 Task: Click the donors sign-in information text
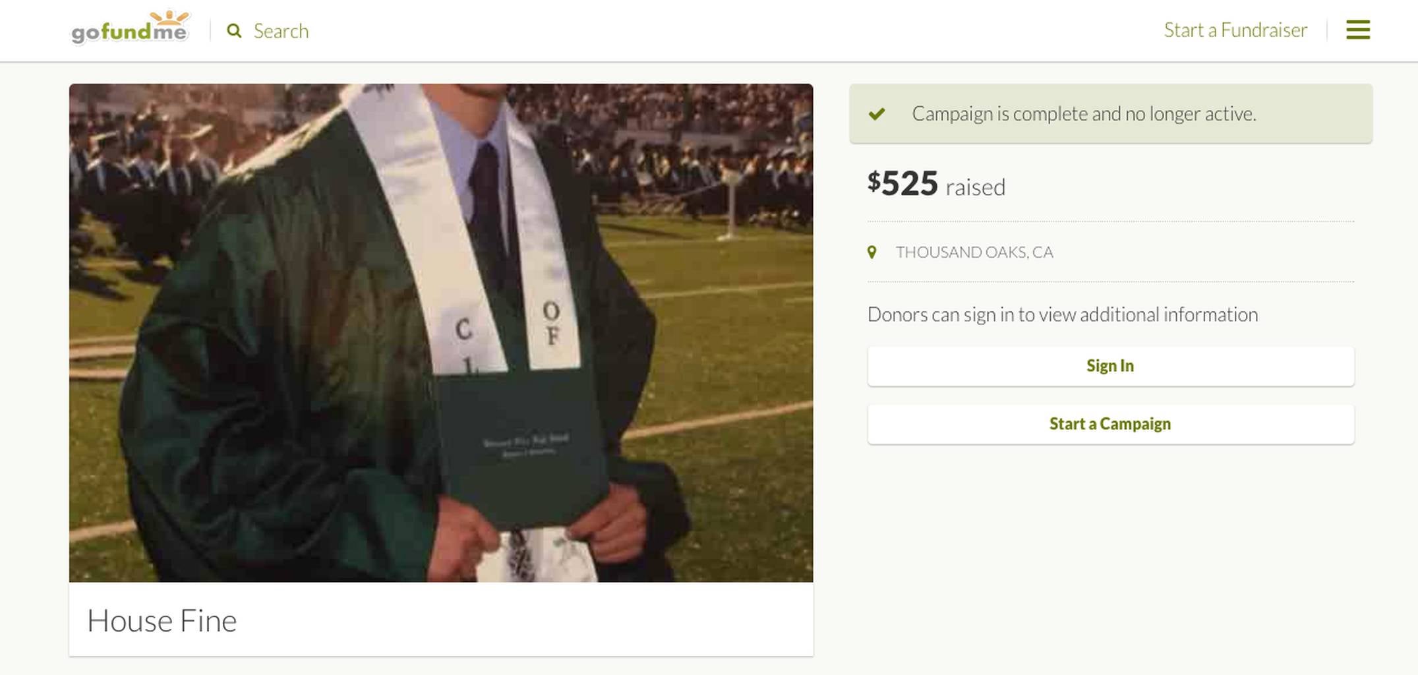pos(1062,314)
